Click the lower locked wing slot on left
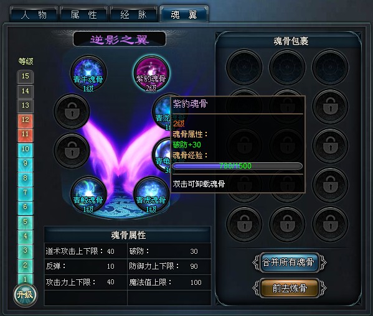Image resolution: width=373 pixels, height=316 pixels. [x=72, y=151]
